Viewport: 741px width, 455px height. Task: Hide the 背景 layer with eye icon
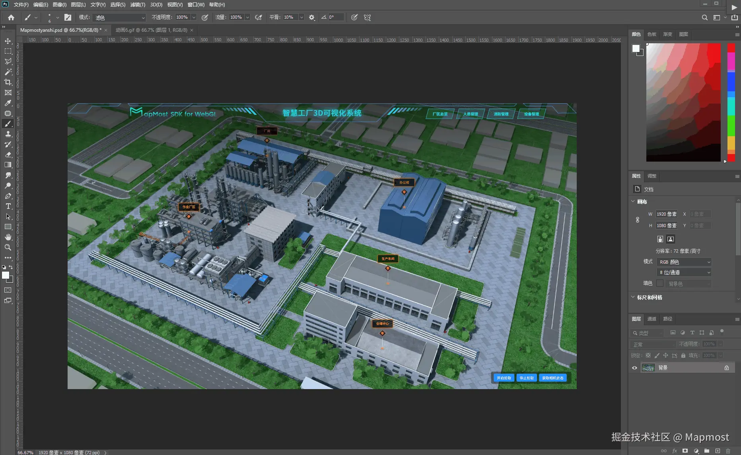634,368
